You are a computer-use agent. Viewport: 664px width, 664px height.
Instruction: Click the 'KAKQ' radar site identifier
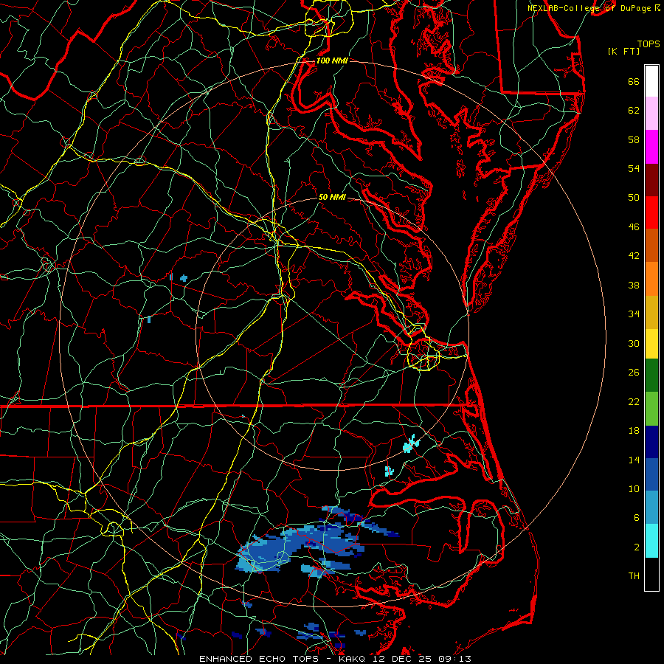pos(353,659)
